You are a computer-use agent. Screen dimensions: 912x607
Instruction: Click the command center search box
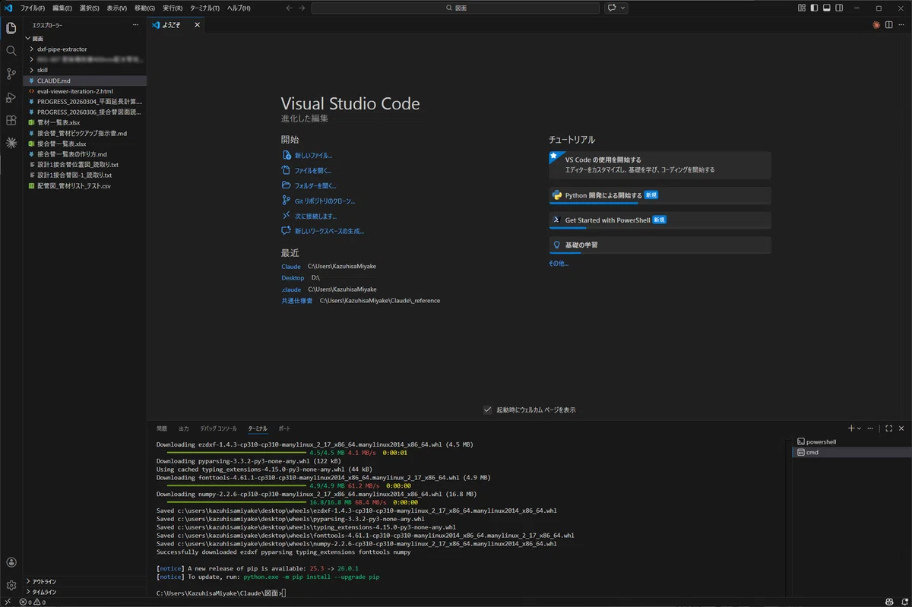coord(456,8)
